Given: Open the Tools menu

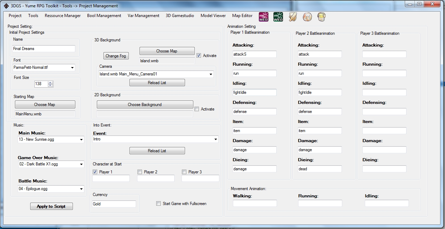Looking at the screenshot, I should pos(33,16).
